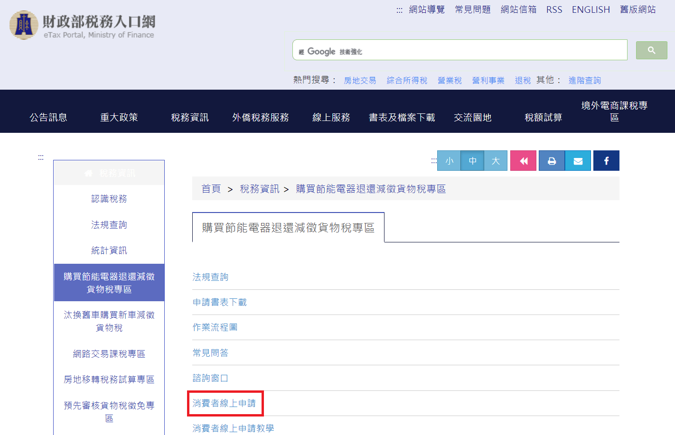
Task: Open the 書表及檔案下載 navigation menu
Action: click(402, 117)
